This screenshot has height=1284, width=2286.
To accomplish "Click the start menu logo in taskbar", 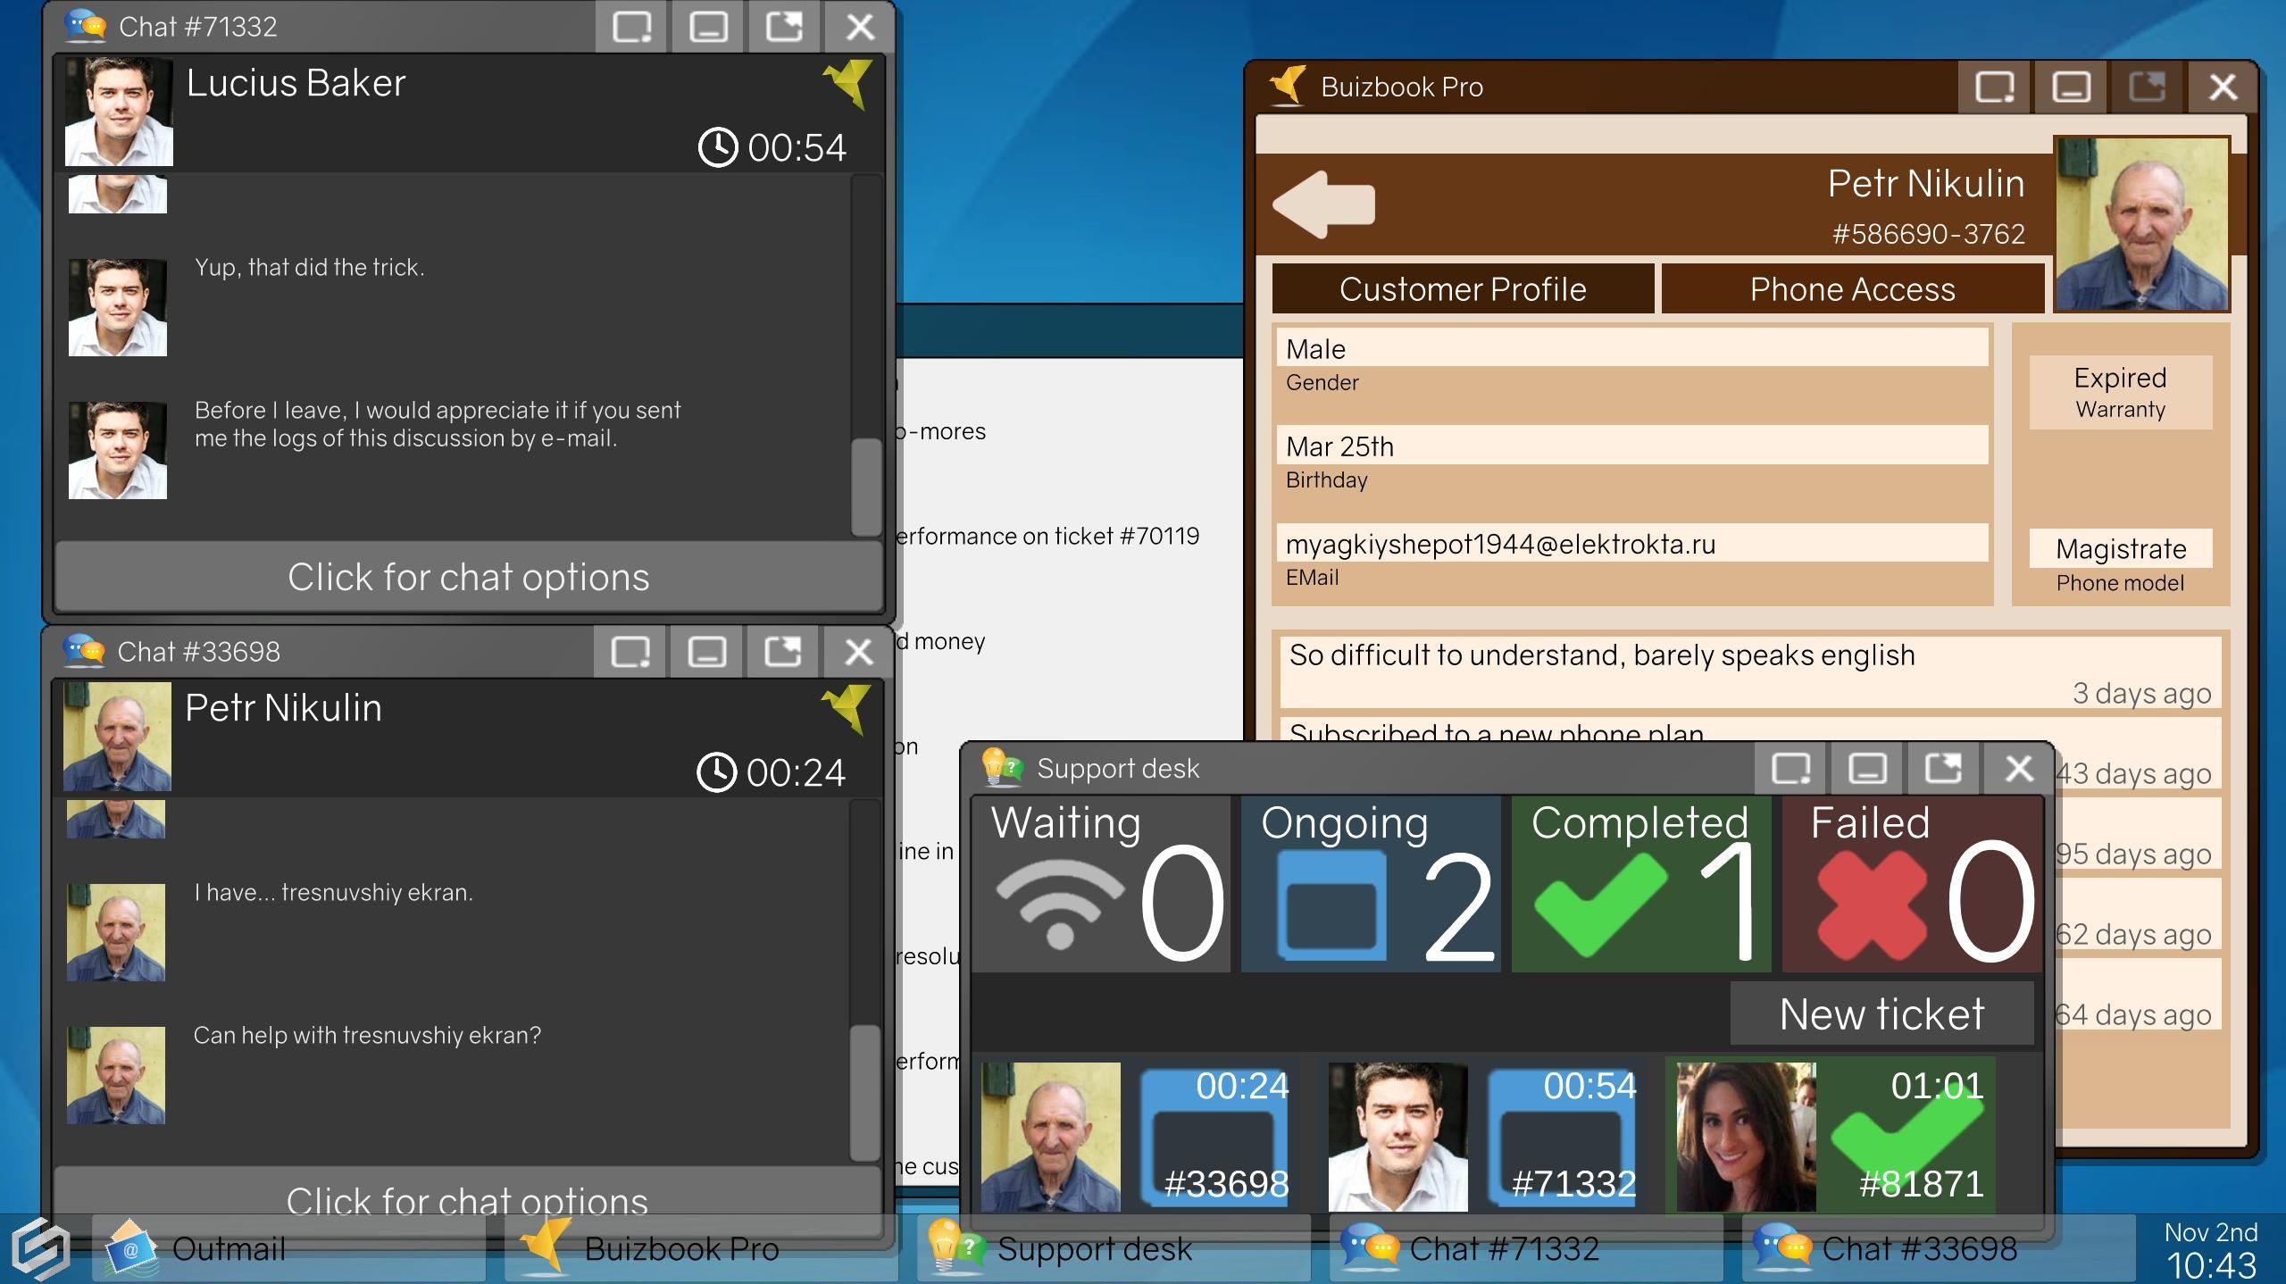I will click(41, 1247).
